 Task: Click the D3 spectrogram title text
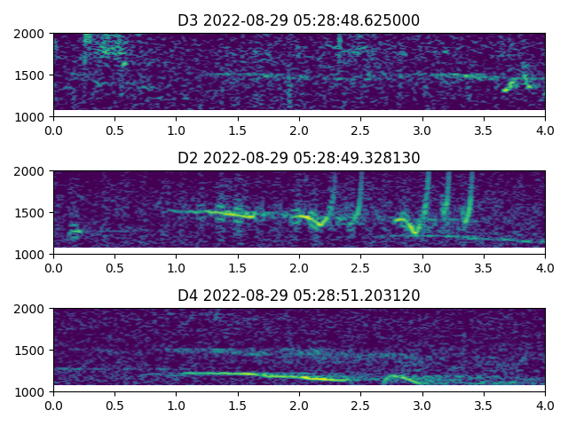click(x=299, y=20)
